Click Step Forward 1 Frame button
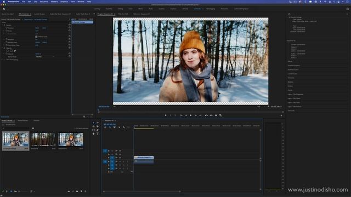This screenshot has height=197, width=351. pos(195,115)
